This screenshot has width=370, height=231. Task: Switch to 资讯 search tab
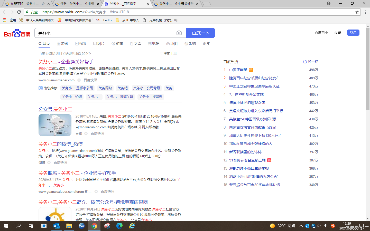click(62, 44)
